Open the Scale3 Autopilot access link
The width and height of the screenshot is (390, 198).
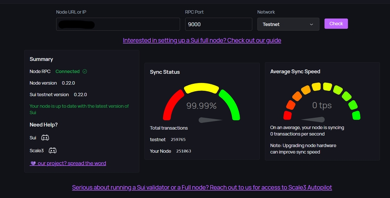tap(202, 188)
